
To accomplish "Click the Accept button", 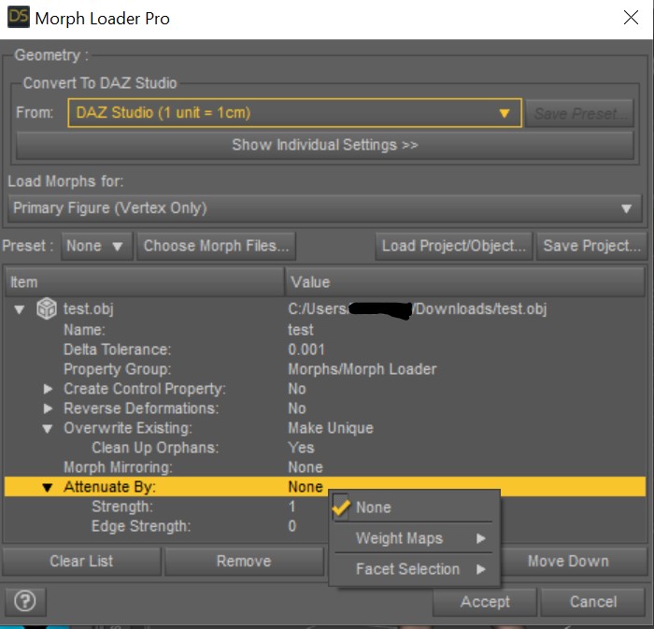I will coord(485,602).
